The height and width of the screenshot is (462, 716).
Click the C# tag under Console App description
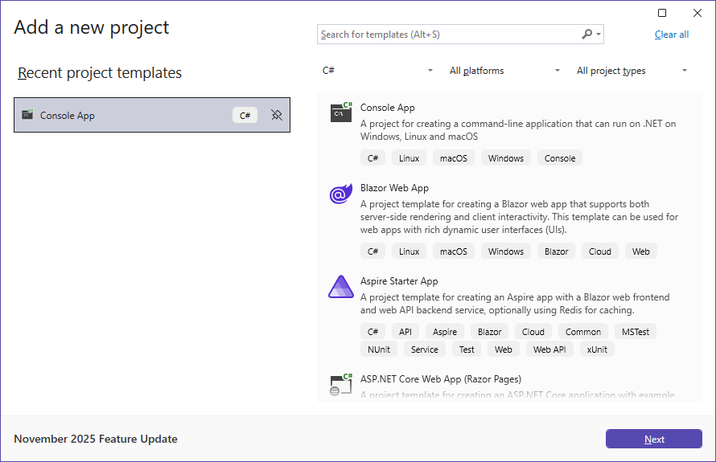pos(372,158)
